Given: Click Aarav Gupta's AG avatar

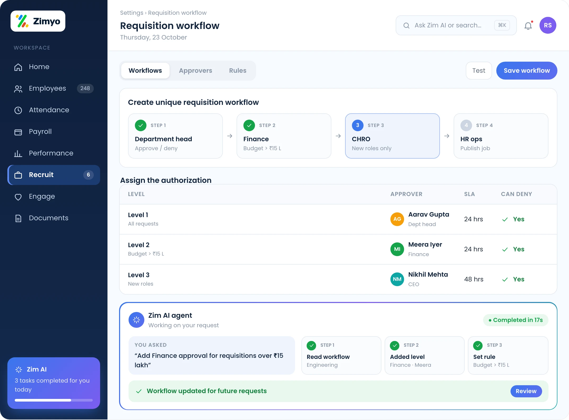Looking at the screenshot, I should click(397, 219).
